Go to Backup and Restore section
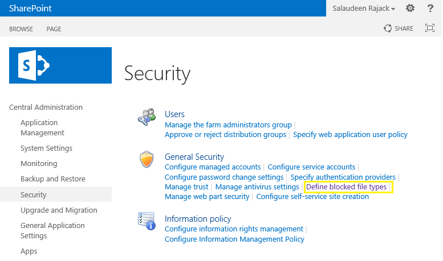443x261 pixels. tap(52, 179)
